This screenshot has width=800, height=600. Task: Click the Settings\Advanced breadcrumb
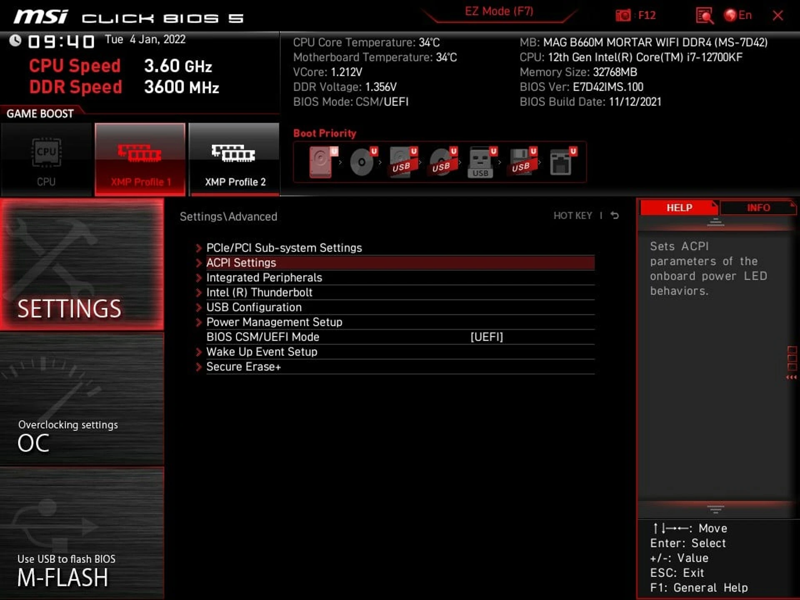(x=228, y=217)
